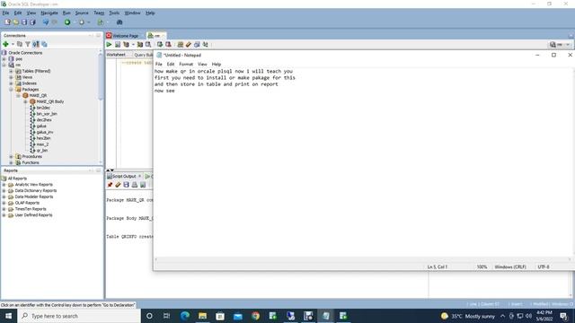Click the Rollback icon in worksheet toolbar

tap(168, 45)
